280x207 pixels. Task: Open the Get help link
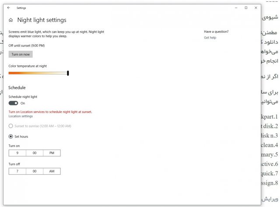coord(210,38)
